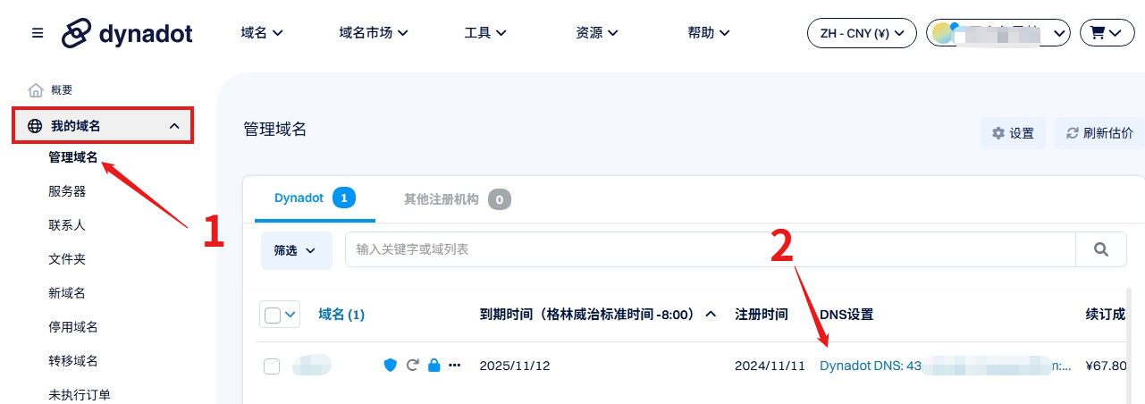Open the 筛选 filter dropdown

point(296,250)
